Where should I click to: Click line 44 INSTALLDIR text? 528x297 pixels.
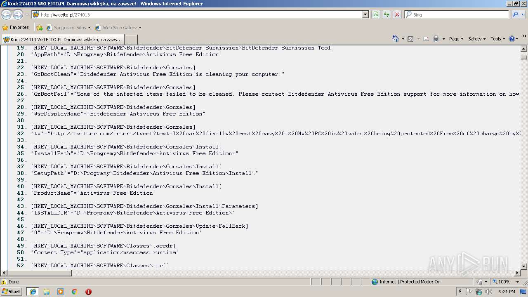(133, 213)
